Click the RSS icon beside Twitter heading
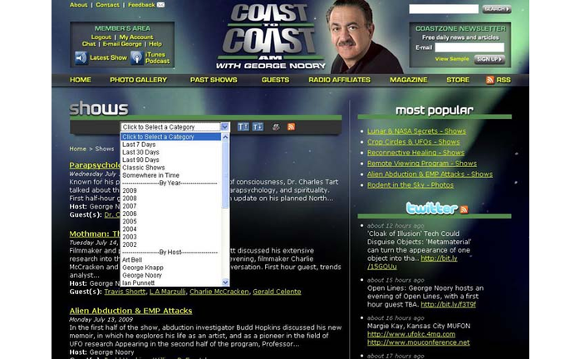 click(x=464, y=209)
